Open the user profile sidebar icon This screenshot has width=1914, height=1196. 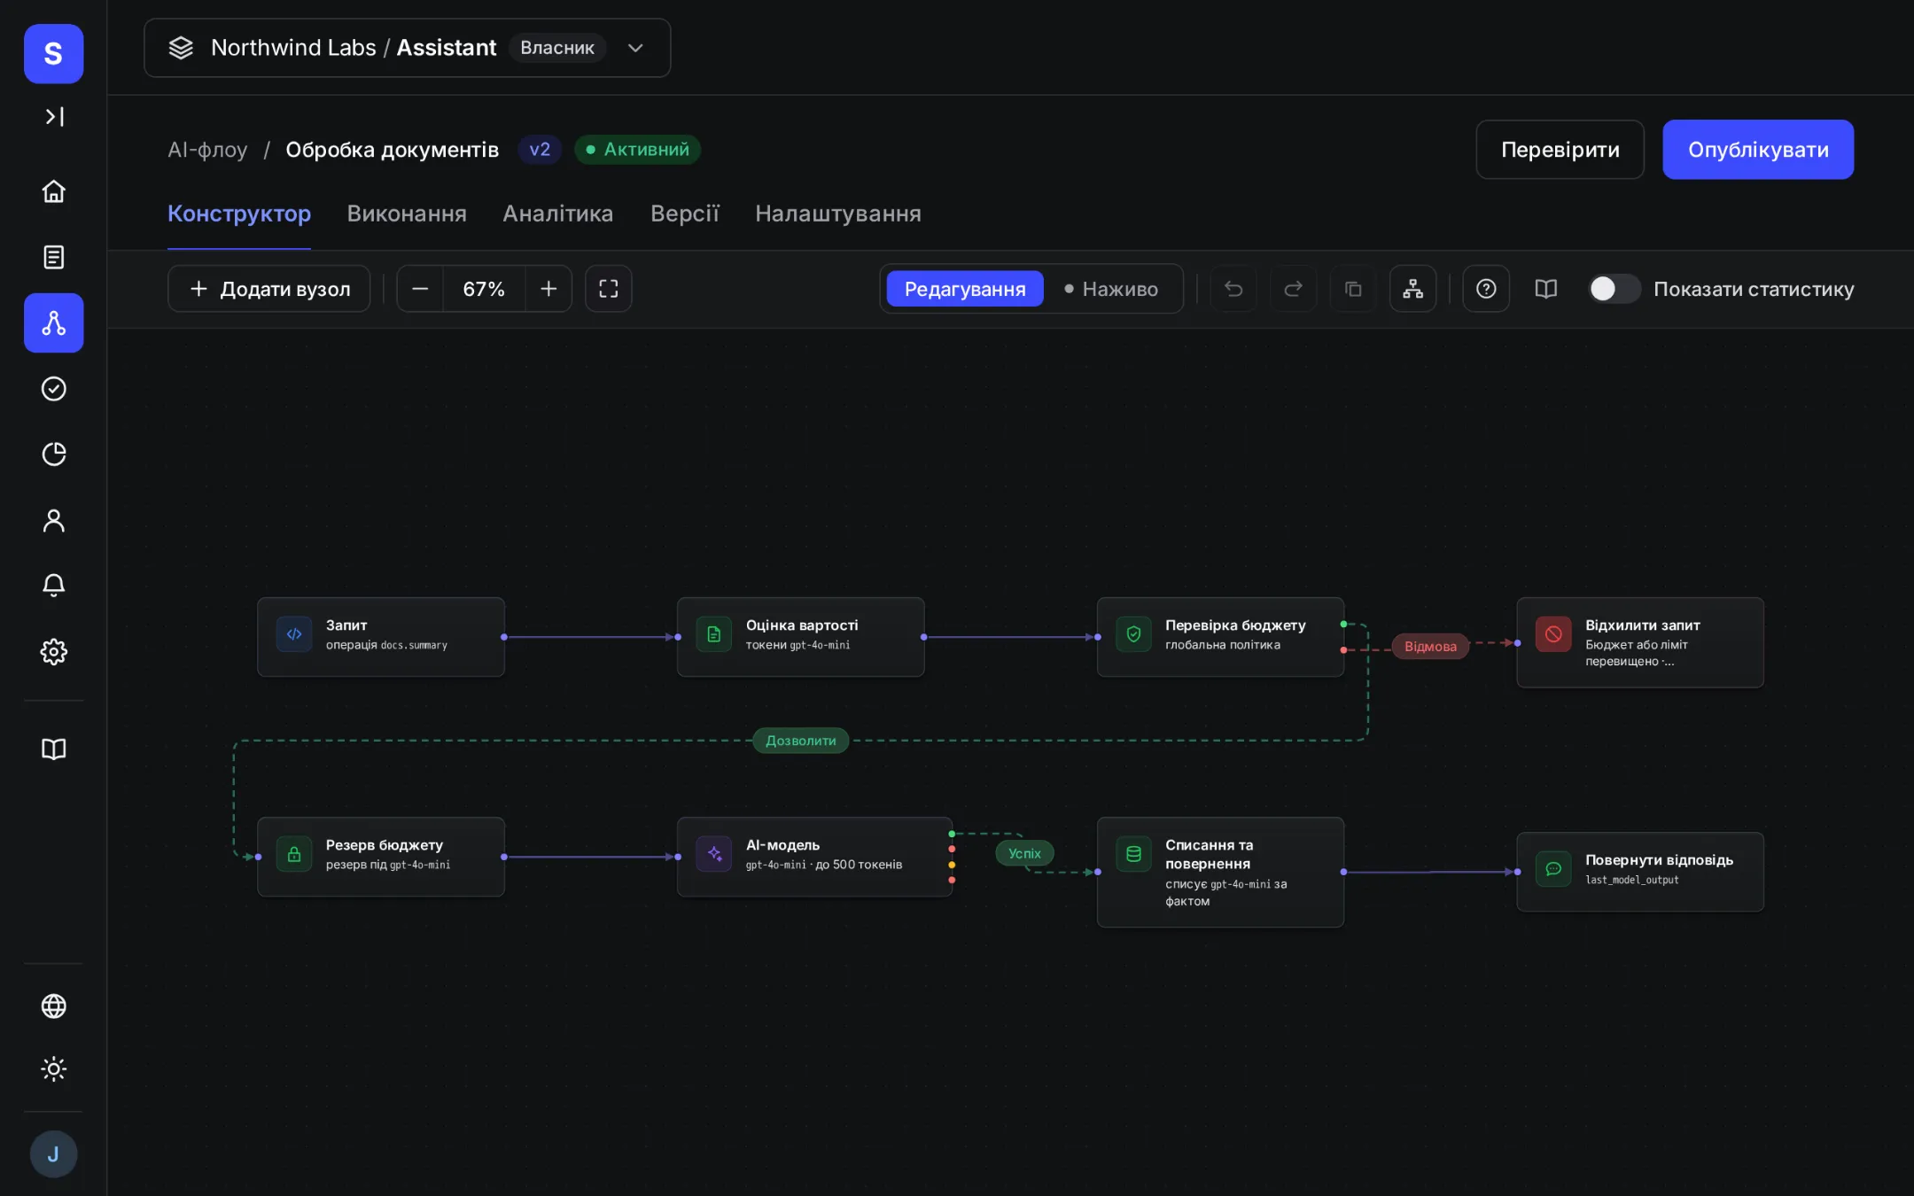tap(54, 520)
